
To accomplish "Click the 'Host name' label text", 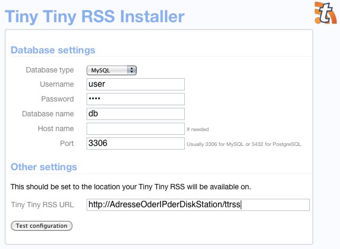I will [55, 128].
